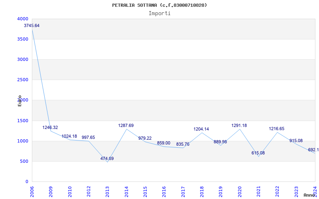
Task: Click the 915.08 value label
Action: tap(296, 141)
